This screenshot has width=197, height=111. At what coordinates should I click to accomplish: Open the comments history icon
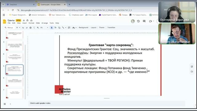coord(144,21)
